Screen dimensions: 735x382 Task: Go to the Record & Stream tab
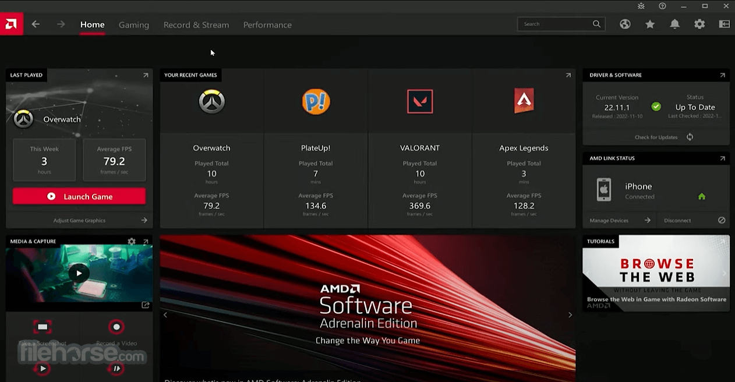(x=196, y=24)
